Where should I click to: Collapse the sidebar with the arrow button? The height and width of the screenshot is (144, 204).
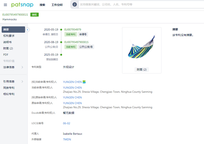28,30
